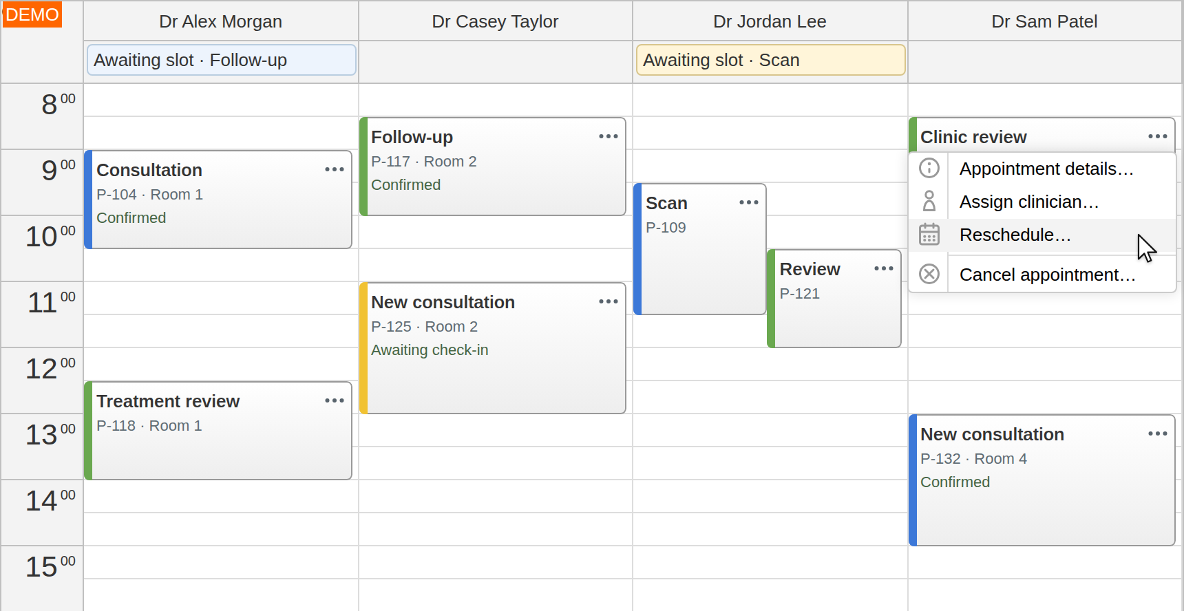
Task: Click the text P-118 · Room 1
Action: [x=149, y=425]
